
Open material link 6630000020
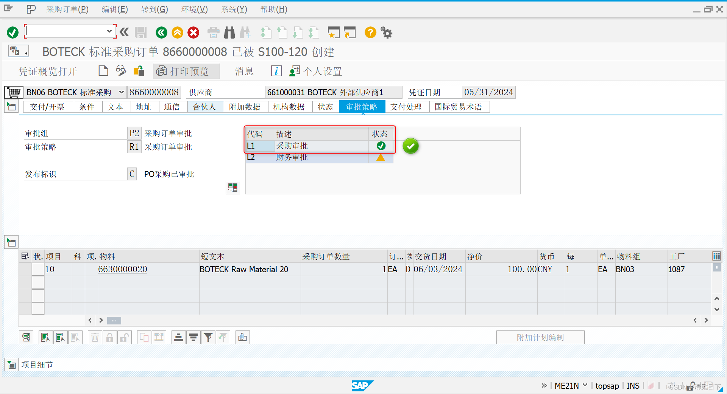pyautogui.click(x=123, y=269)
